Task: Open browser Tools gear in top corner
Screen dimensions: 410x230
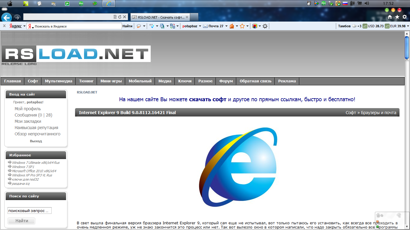Action: coord(404,17)
